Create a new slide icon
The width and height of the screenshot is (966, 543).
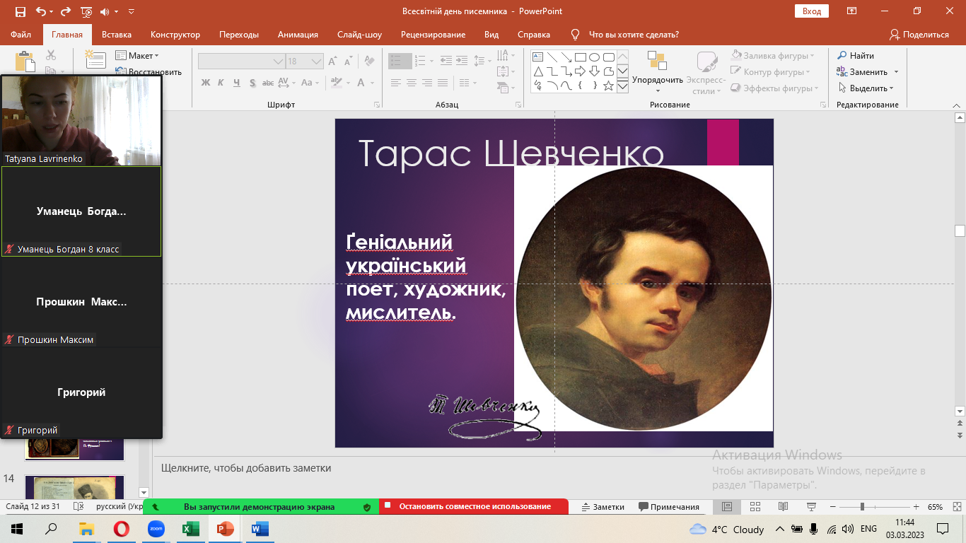(x=95, y=60)
